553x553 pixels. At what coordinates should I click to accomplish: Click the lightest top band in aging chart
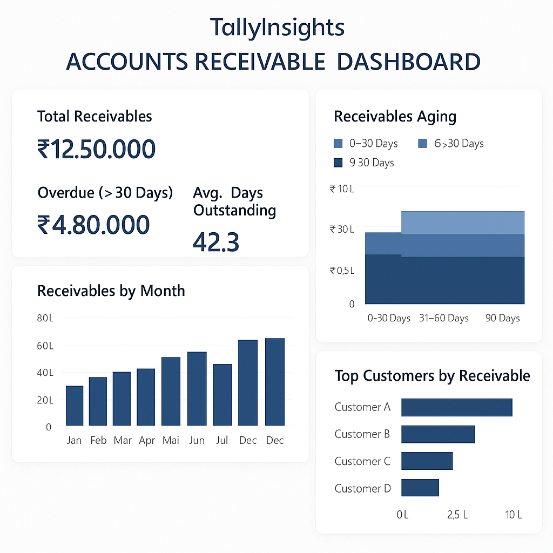point(463,222)
